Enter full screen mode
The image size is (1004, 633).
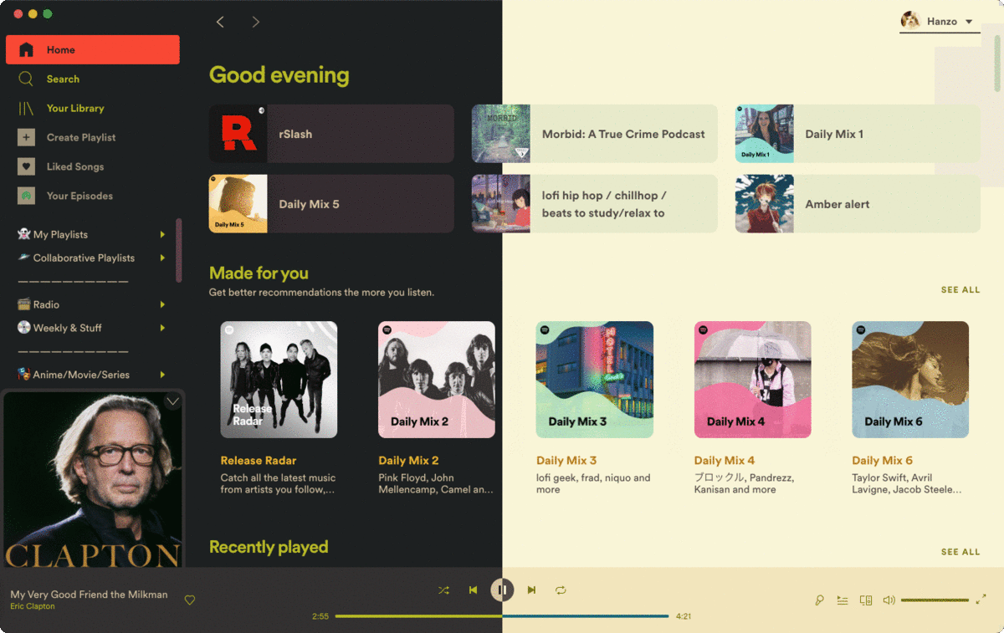click(981, 599)
